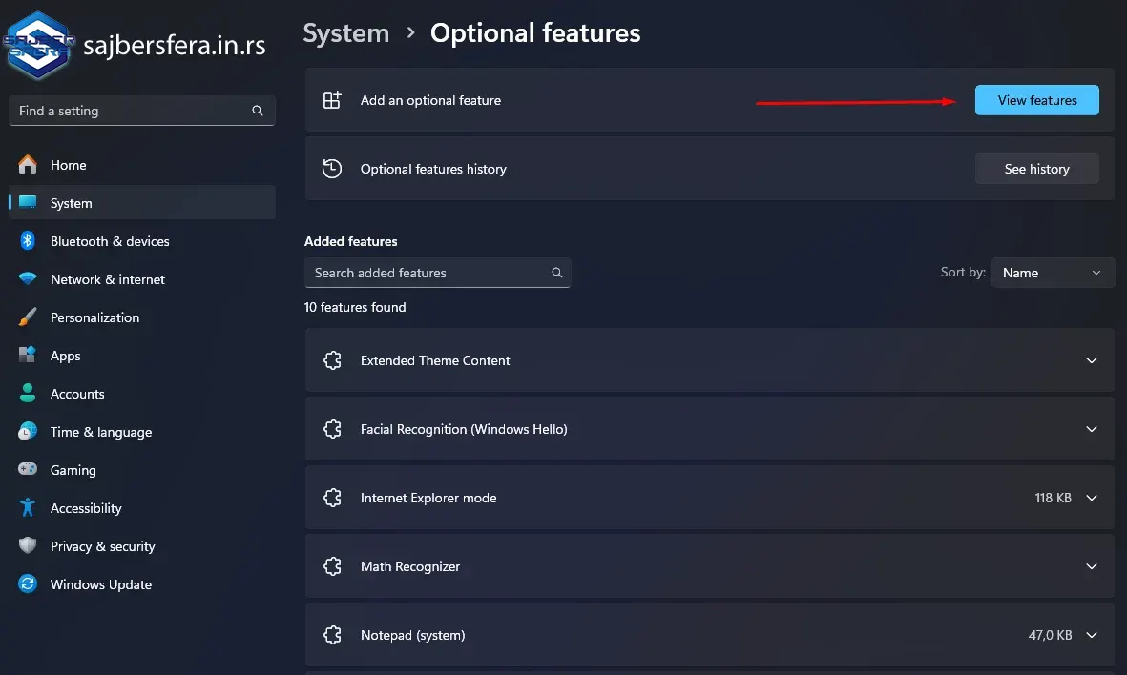This screenshot has height=675, width=1127.
Task: Click the Windows Update sync icon
Action: (x=28, y=584)
